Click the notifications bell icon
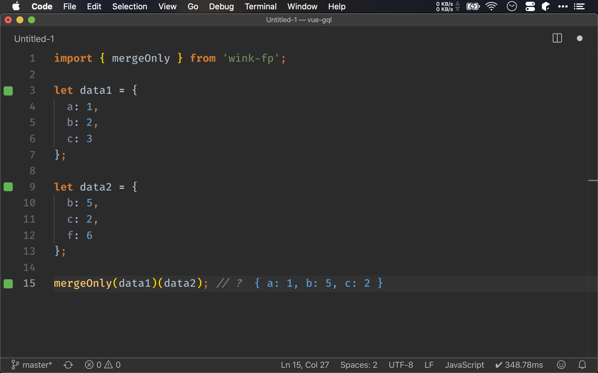Image resolution: width=598 pixels, height=373 pixels. tap(582, 365)
